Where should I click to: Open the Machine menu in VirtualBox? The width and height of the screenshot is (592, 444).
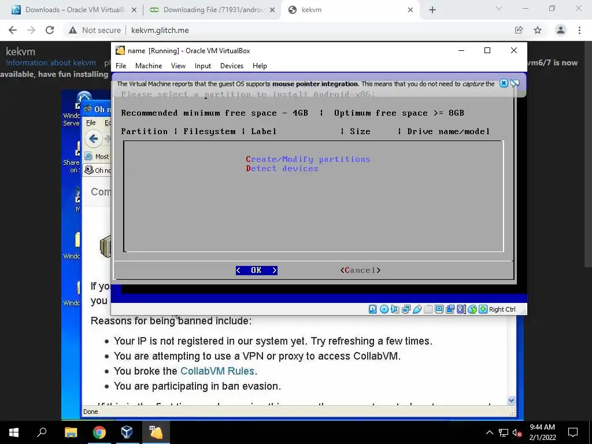(x=149, y=66)
